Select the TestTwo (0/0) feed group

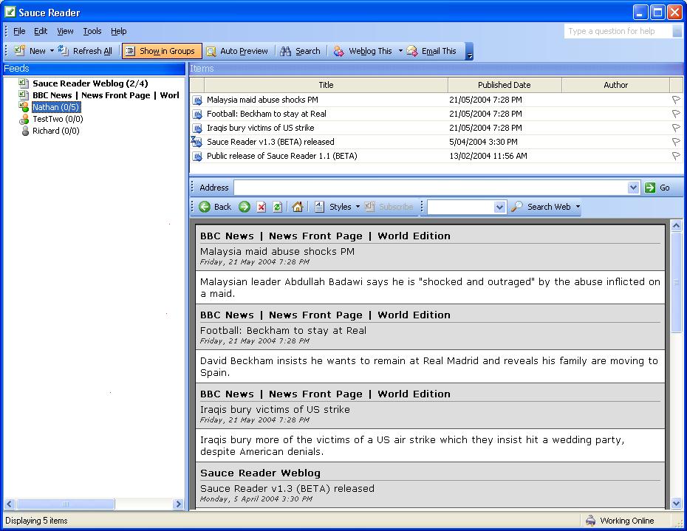click(58, 119)
